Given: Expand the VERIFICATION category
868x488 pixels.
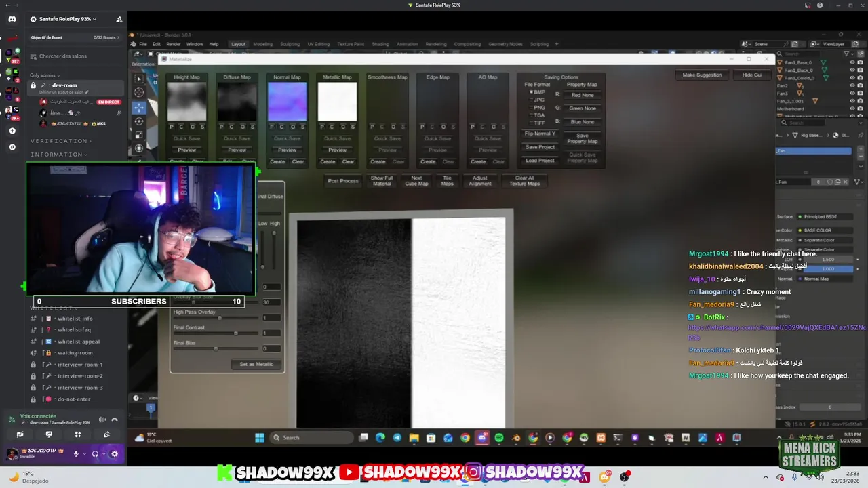Looking at the screenshot, I should click(x=60, y=141).
